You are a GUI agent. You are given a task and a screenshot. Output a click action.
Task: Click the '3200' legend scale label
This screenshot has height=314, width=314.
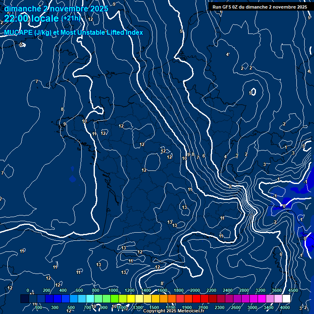point(260,290)
